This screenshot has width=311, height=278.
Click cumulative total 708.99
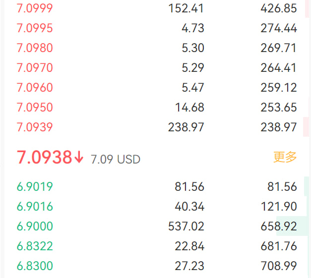point(279,266)
